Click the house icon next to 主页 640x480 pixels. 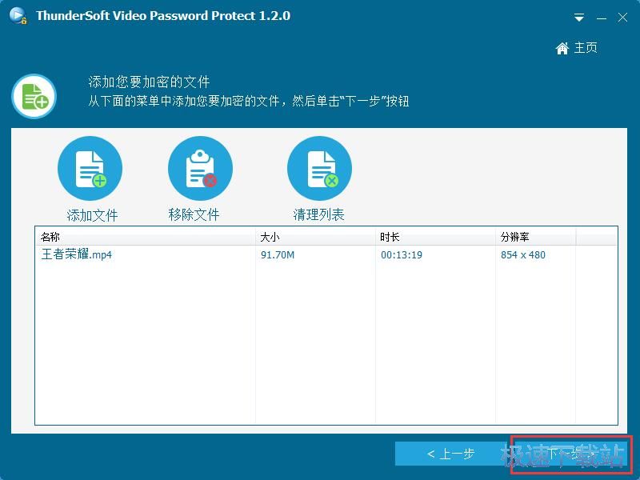pos(562,48)
